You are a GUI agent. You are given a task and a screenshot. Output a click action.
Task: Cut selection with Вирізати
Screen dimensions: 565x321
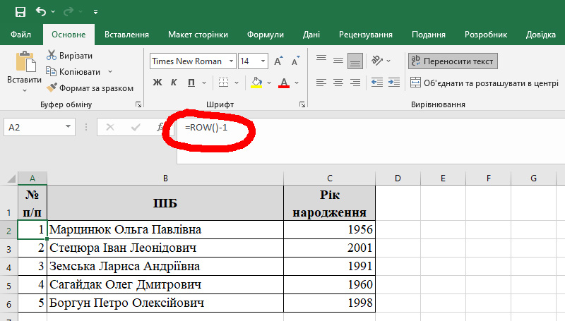(69, 56)
